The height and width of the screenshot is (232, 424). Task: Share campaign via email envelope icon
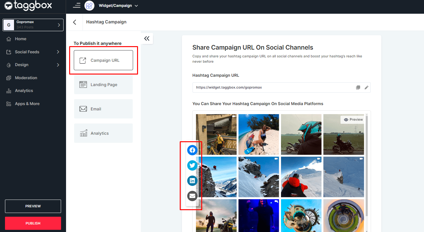coord(192,196)
